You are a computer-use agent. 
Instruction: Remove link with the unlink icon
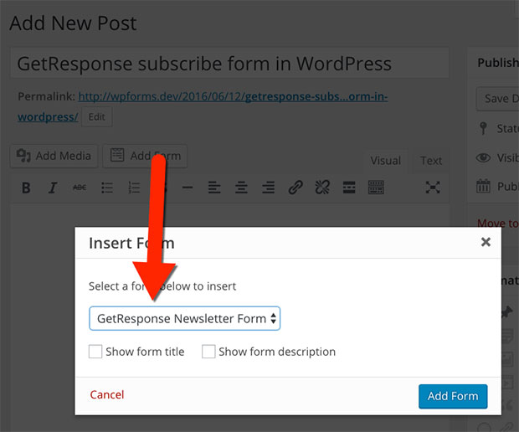pos(322,188)
